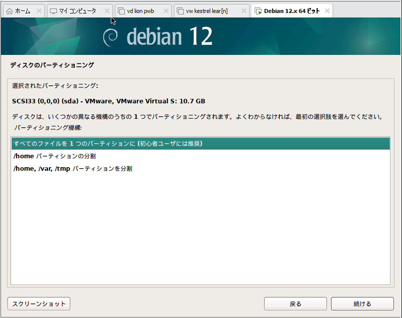The image size is (402, 318).
Task: Click the VM icon on the vw kestrel tab
Action: (x=180, y=11)
